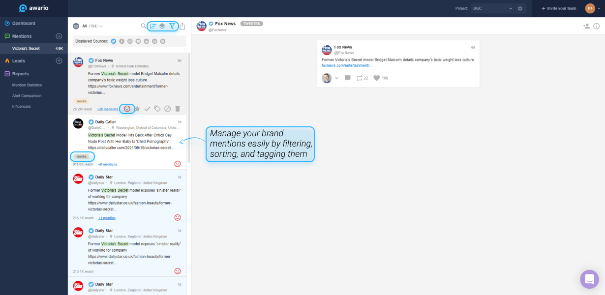Click Fox News avatar in mention list
This screenshot has width=605, height=295.
[78, 62]
